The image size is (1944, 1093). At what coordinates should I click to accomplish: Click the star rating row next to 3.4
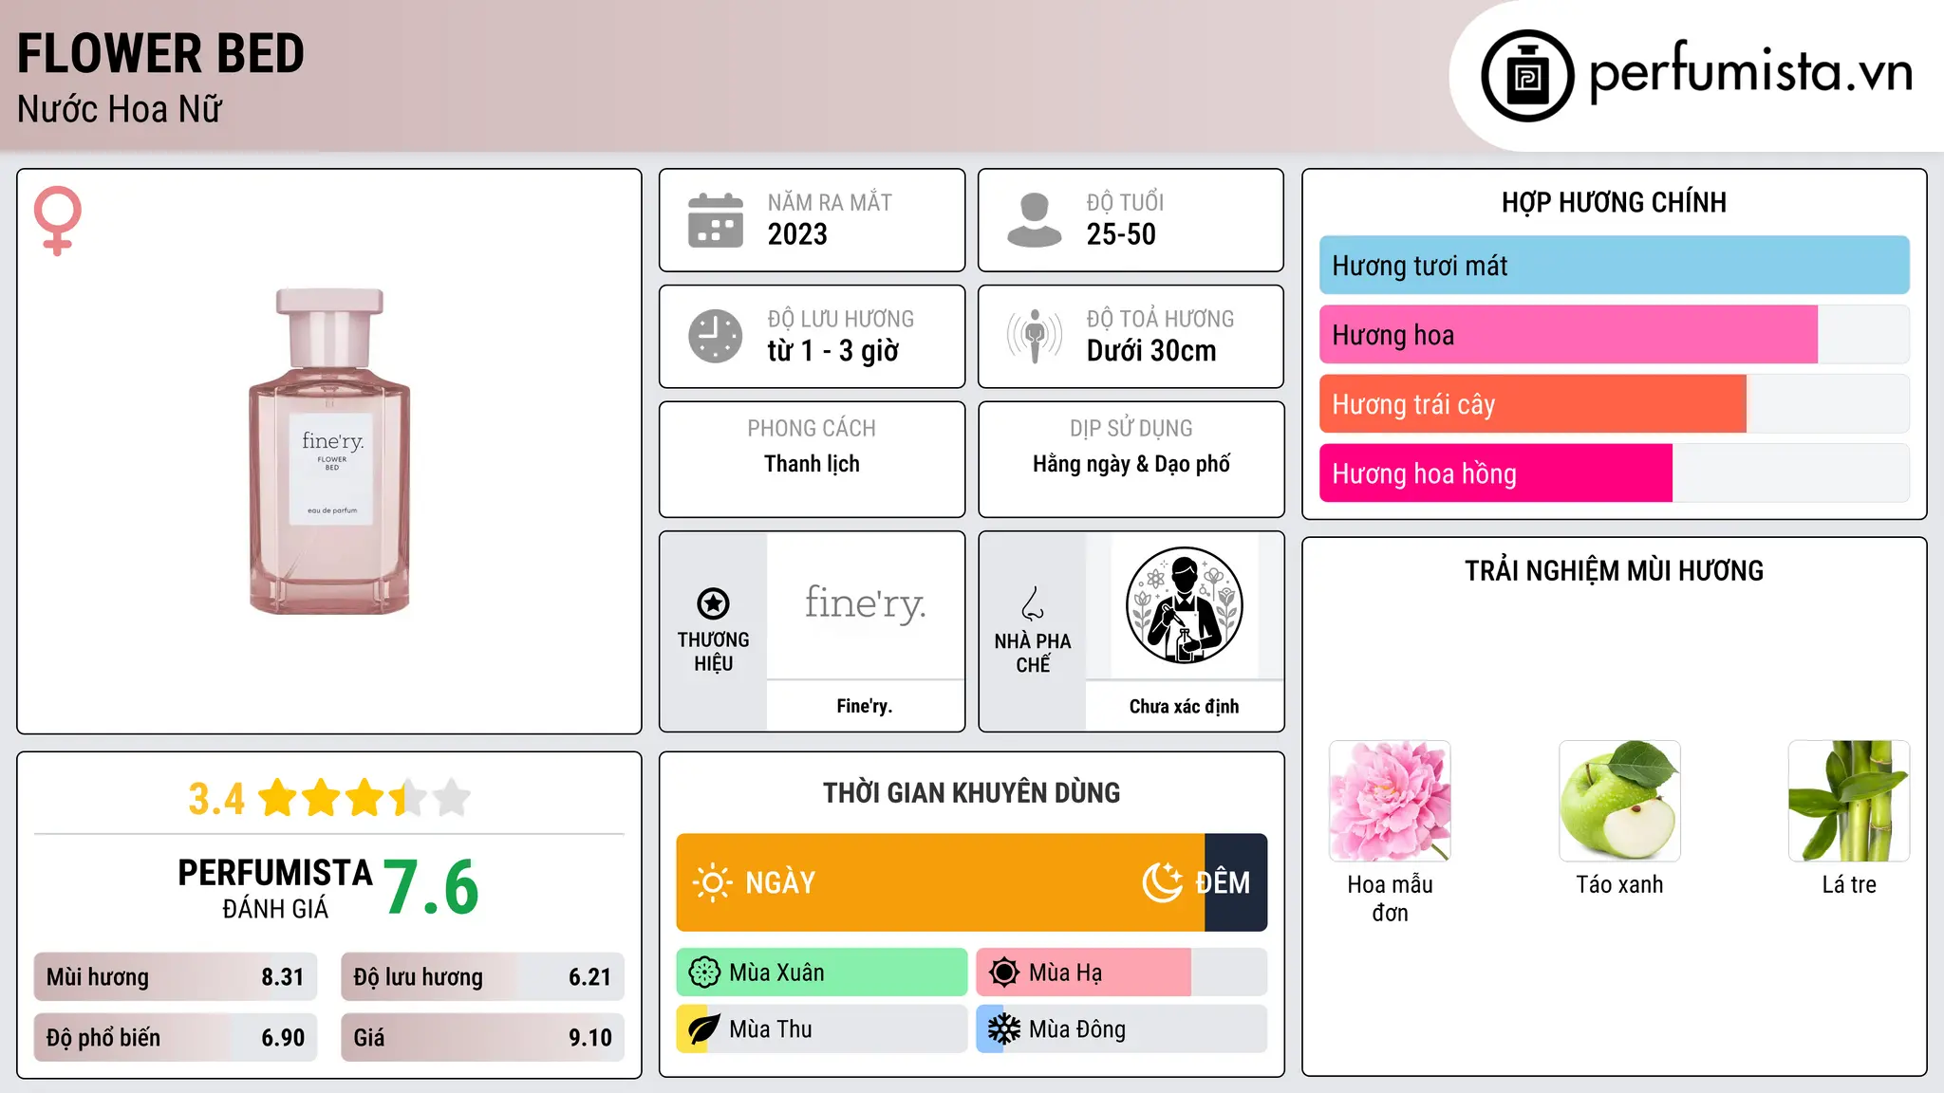click(364, 798)
